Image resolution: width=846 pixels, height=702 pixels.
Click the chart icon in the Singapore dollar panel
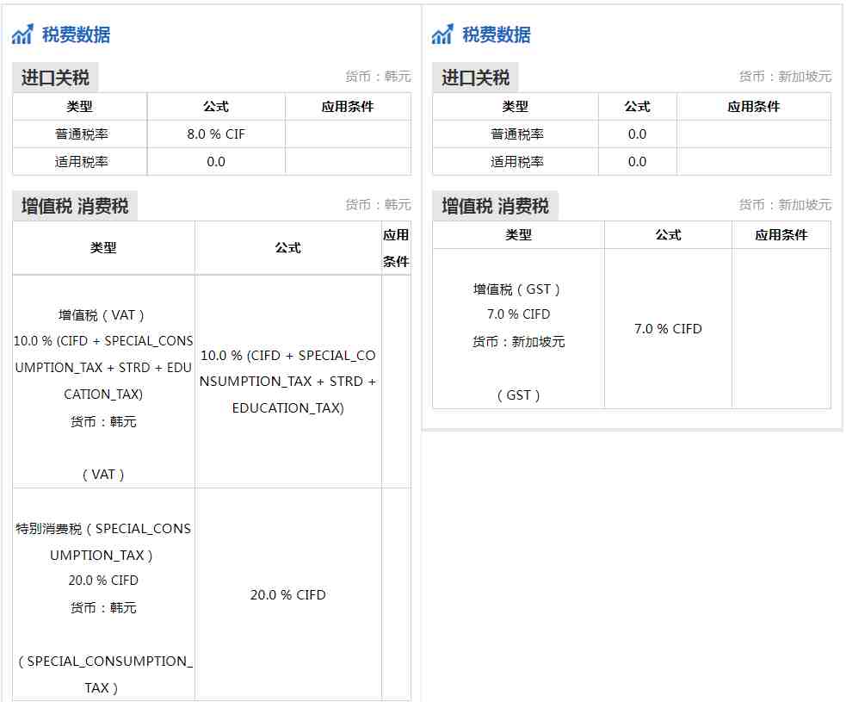point(442,34)
